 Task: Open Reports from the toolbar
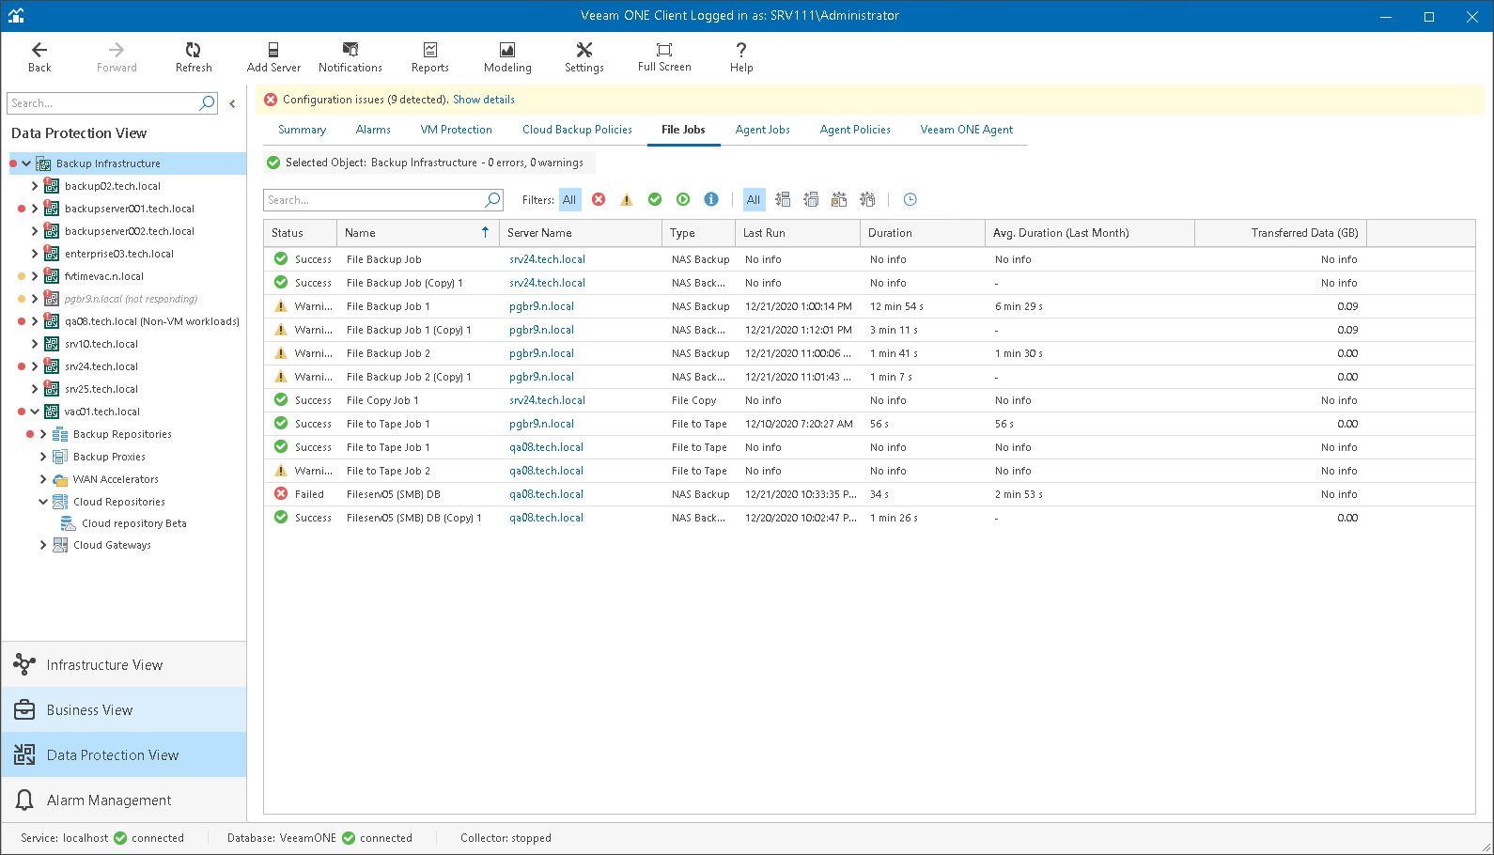coord(430,56)
